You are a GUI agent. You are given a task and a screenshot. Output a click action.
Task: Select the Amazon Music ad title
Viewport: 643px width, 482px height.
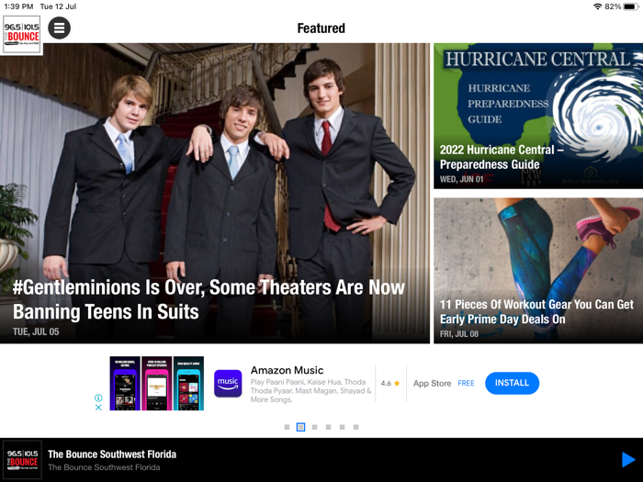287,370
